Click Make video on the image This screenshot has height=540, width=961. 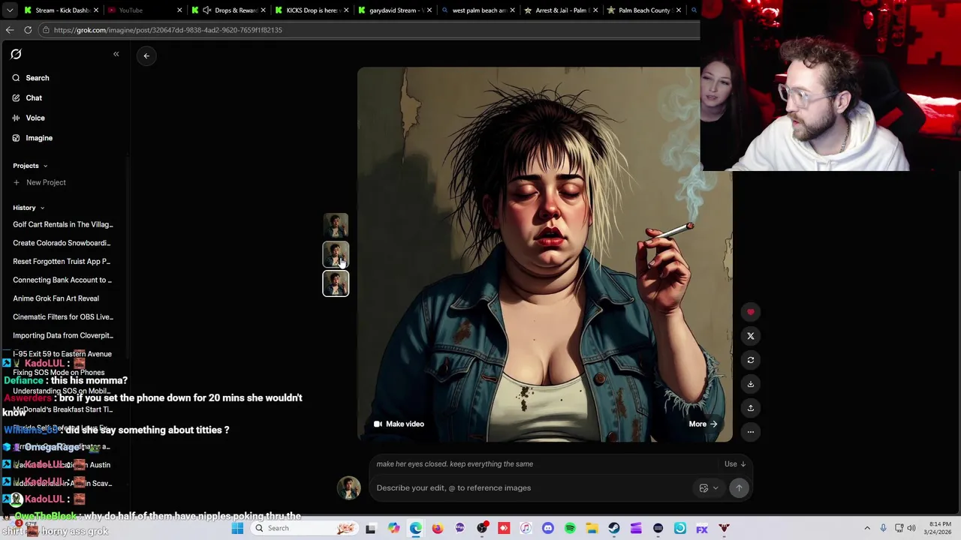[x=399, y=424]
